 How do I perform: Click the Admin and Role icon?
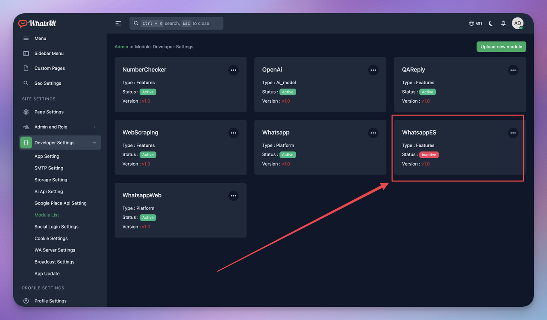tap(26, 127)
